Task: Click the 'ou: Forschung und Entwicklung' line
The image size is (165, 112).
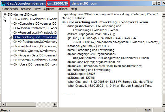Action: pyautogui.click(x=89, y=70)
